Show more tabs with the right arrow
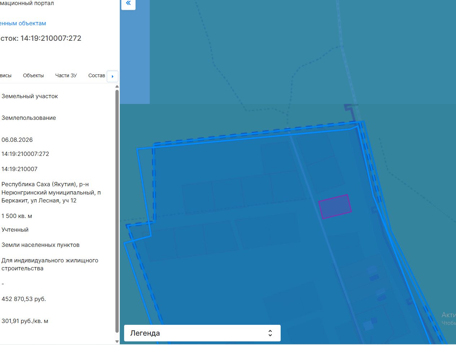456x345 pixels. pos(113,76)
